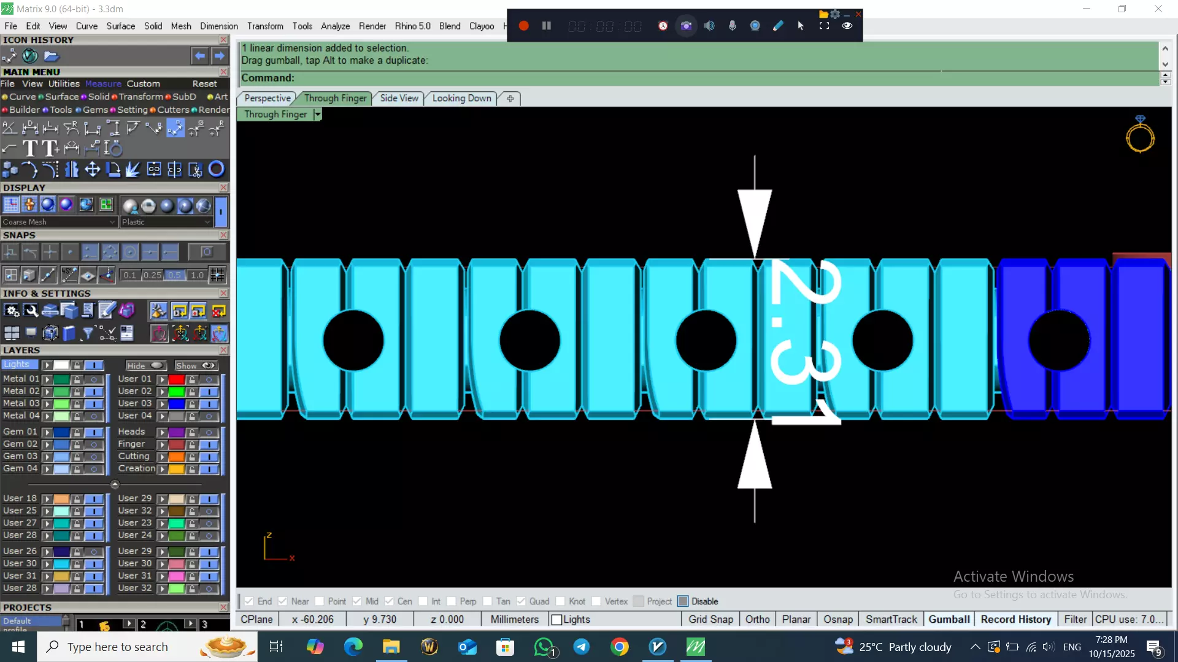
Task: Open the Analyze menu in menu bar
Action: 335,26
